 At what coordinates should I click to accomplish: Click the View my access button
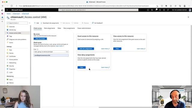click(40, 39)
